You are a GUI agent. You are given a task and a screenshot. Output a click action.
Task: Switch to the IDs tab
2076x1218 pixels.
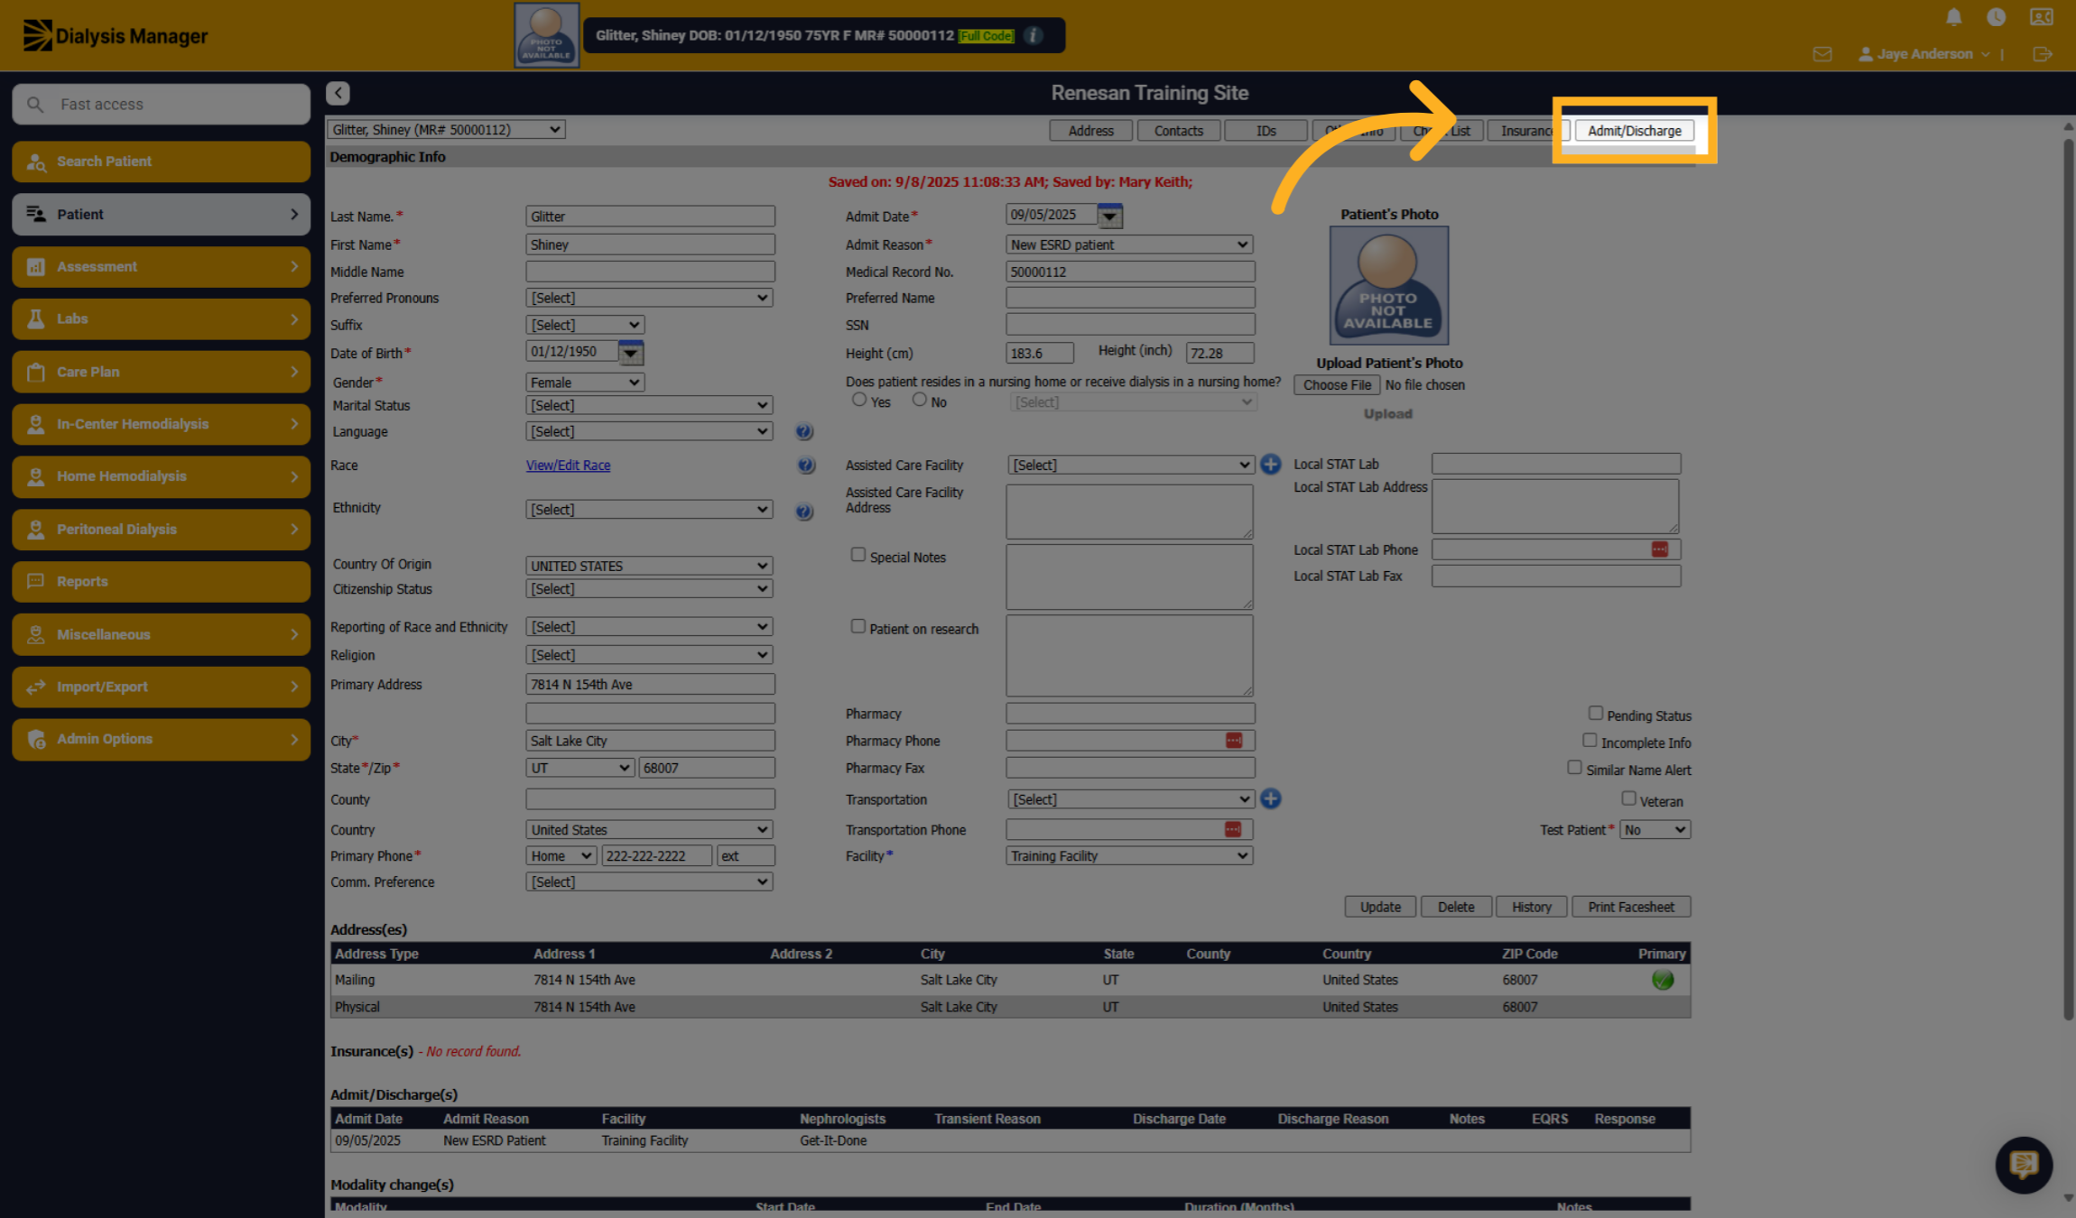coord(1265,131)
